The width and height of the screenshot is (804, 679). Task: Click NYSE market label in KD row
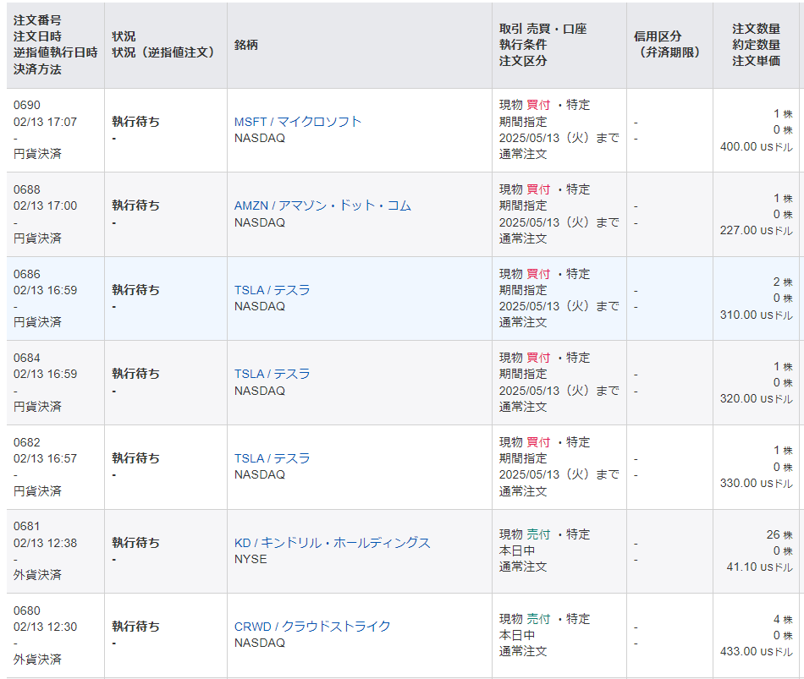pyautogui.click(x=251, y=559)
